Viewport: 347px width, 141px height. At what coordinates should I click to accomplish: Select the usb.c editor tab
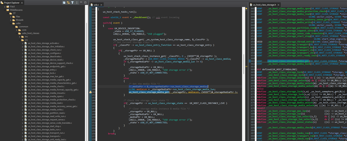pos(96,5)
